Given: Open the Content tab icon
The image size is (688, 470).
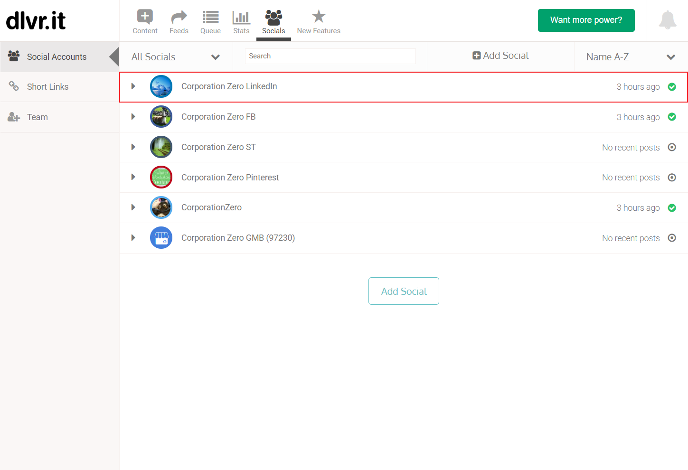Looking at the screenshot, I should pos(145,17).
